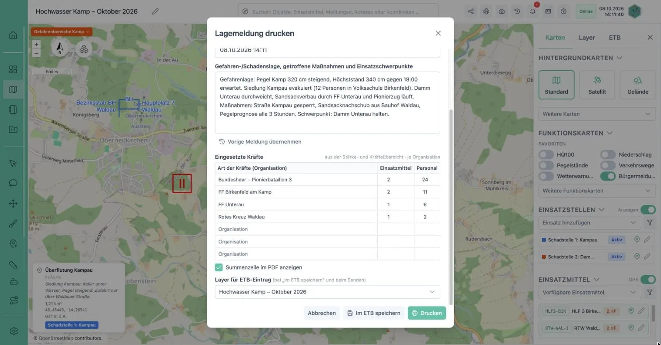The height and width of the screenshot is (345, 661).
Task: Disable the Bürgermeldungen toggle
Action: pyautogui.click(x=608, y=176)
